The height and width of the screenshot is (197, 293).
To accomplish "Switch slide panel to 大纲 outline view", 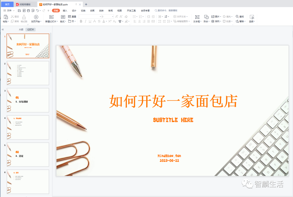I will point(21,30).
